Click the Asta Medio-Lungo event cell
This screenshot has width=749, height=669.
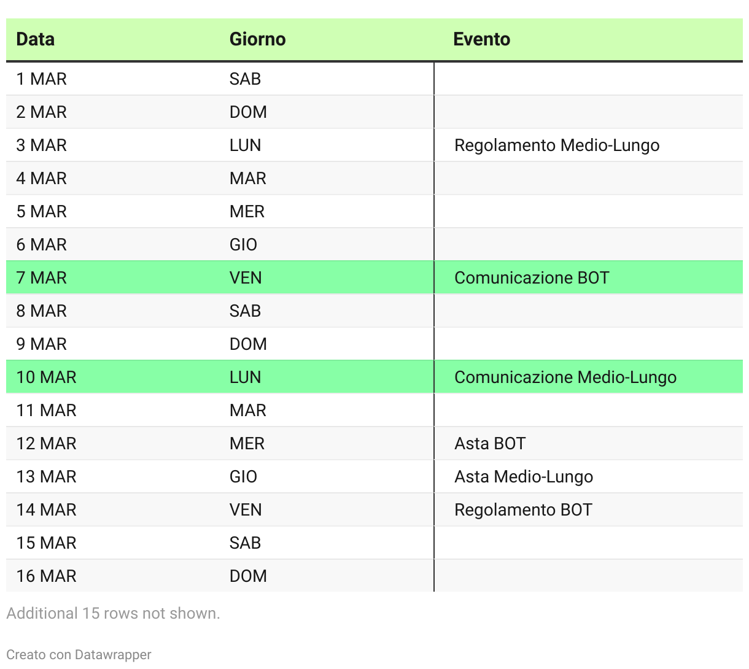tap(524, 477)
